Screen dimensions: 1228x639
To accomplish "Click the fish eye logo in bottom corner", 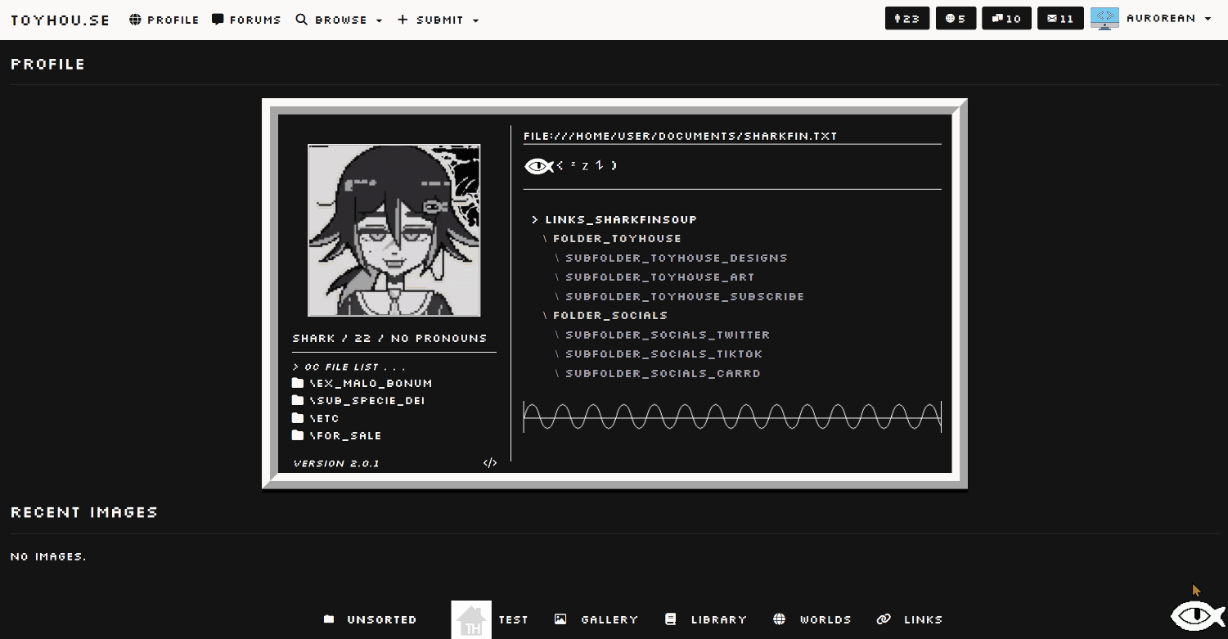I will (1197, 614).
